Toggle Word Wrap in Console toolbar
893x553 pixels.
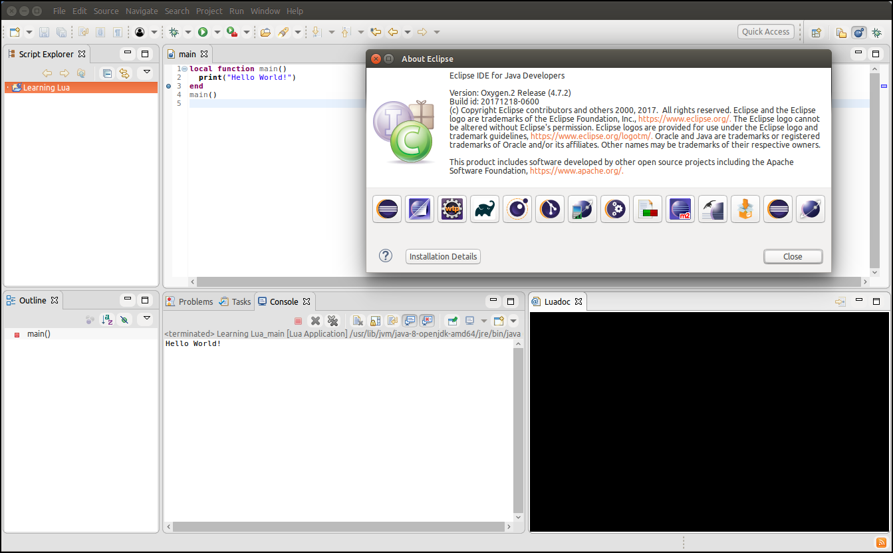click(392, 321)
